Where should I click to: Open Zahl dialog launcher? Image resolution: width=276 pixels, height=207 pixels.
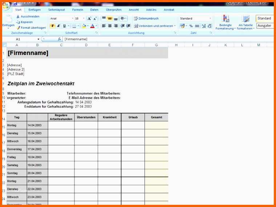(x=211, y=33)
